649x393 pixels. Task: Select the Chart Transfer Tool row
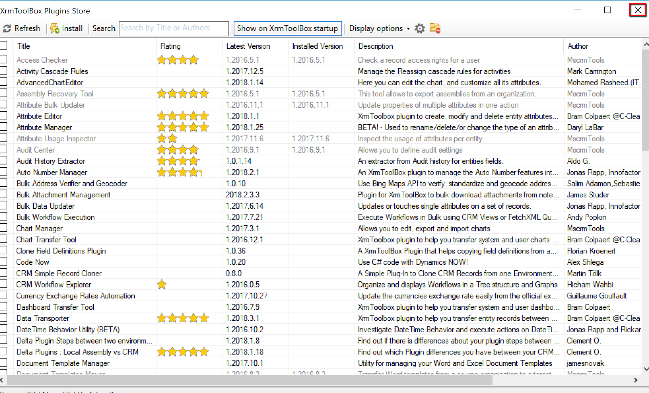coord(320,240)
